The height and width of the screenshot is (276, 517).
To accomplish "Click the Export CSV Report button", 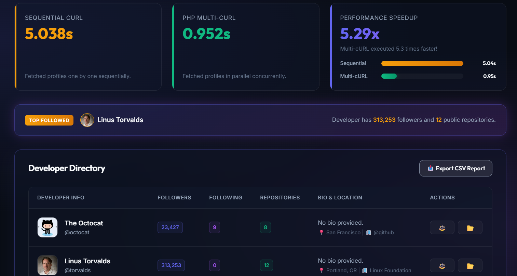I will (x=455, y=168).
